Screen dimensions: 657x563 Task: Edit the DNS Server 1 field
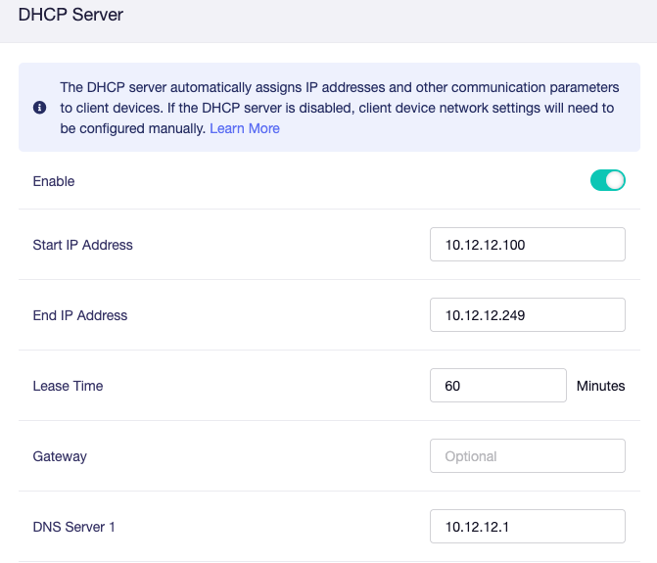pyautogui.click(x=527, y=527)
